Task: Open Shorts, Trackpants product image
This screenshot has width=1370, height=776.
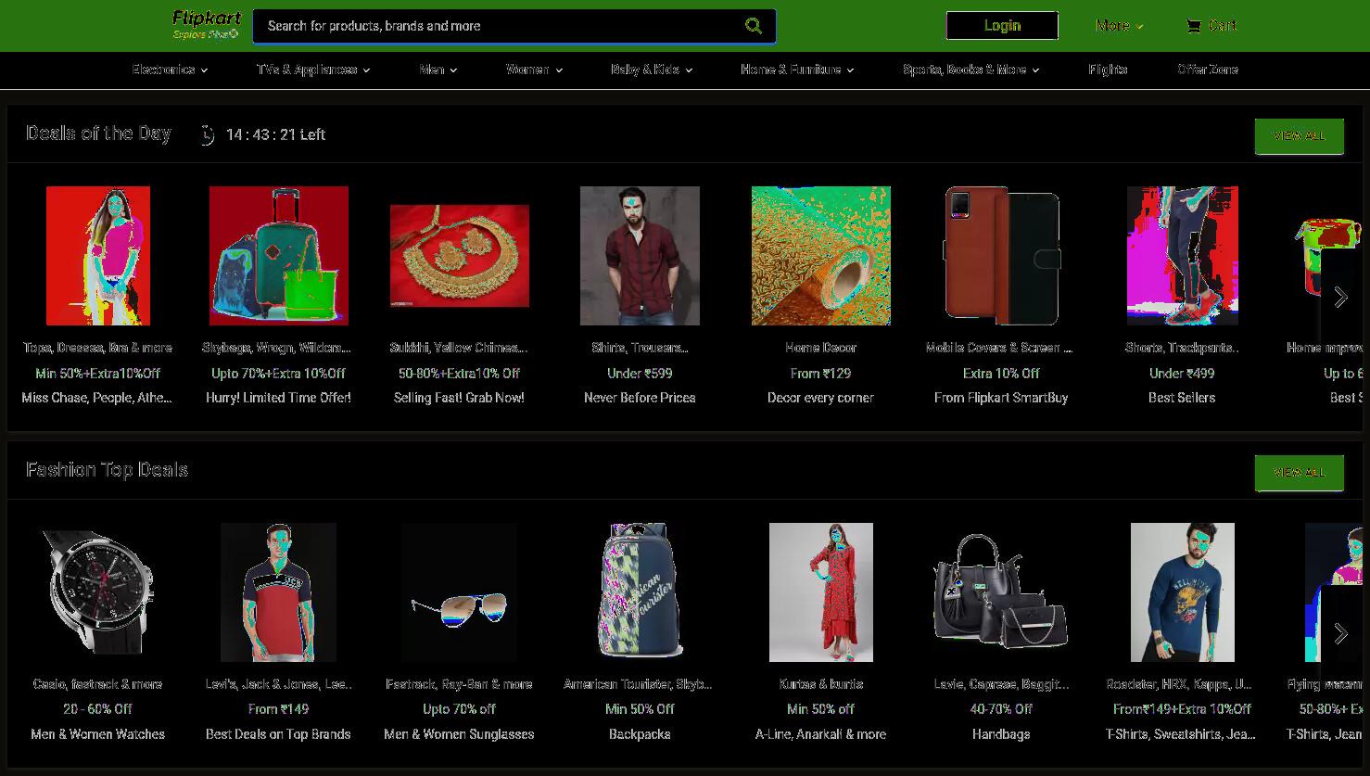Action: [1182, 256]
